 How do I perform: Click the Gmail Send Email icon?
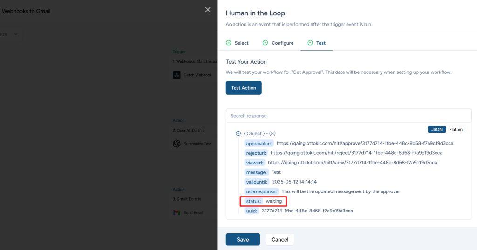tap(177, 212)
